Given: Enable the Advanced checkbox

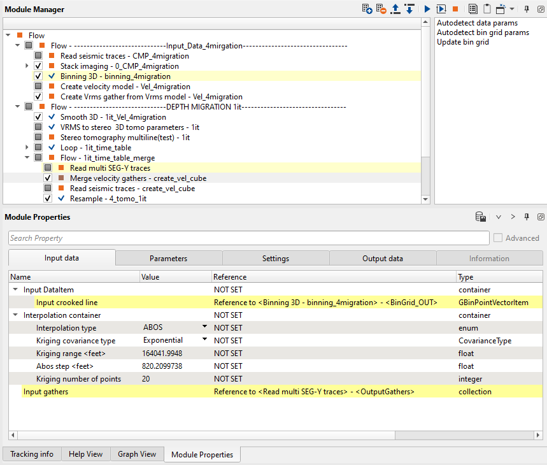Looking at the screenshot, I should click(498, 238).
